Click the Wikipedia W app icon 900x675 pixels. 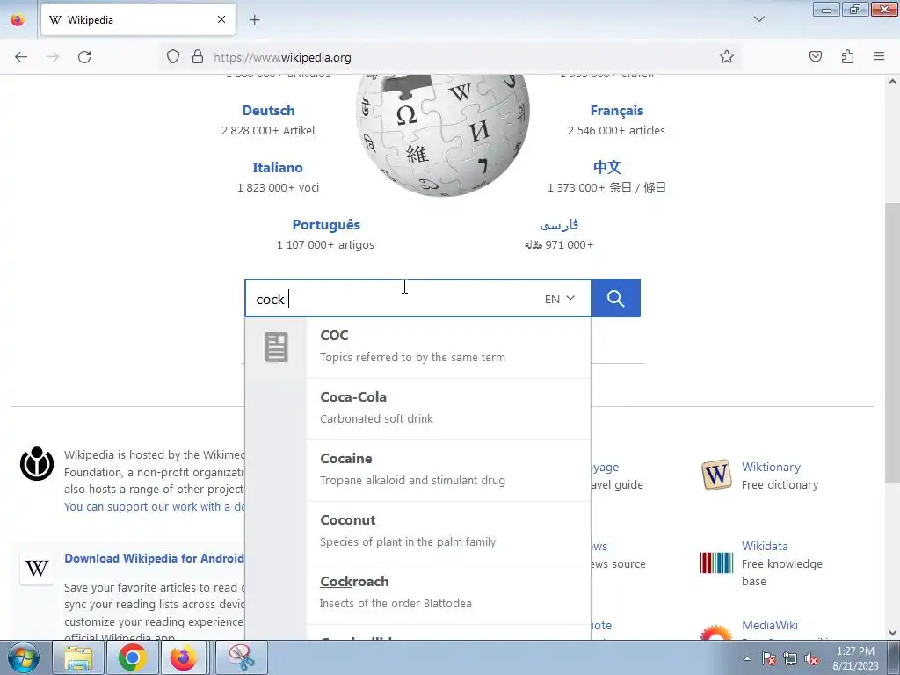37,569
